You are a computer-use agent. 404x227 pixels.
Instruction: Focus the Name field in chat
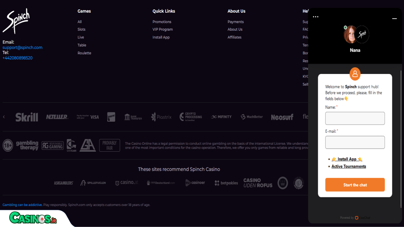click(355, 118)
